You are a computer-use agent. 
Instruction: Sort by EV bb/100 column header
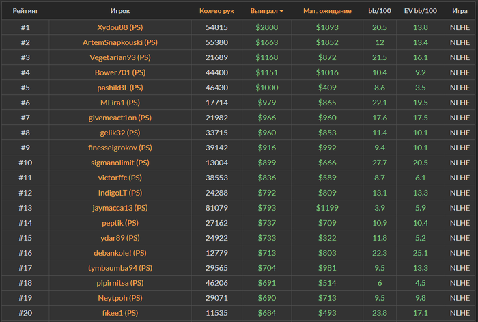[421, 11]
